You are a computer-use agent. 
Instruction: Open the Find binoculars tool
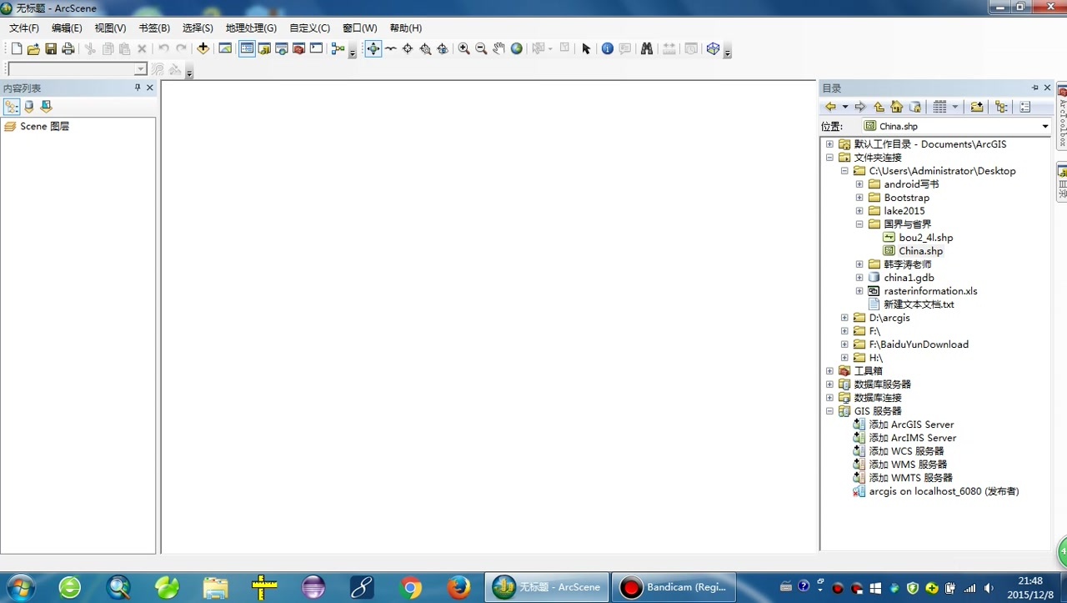646,48
